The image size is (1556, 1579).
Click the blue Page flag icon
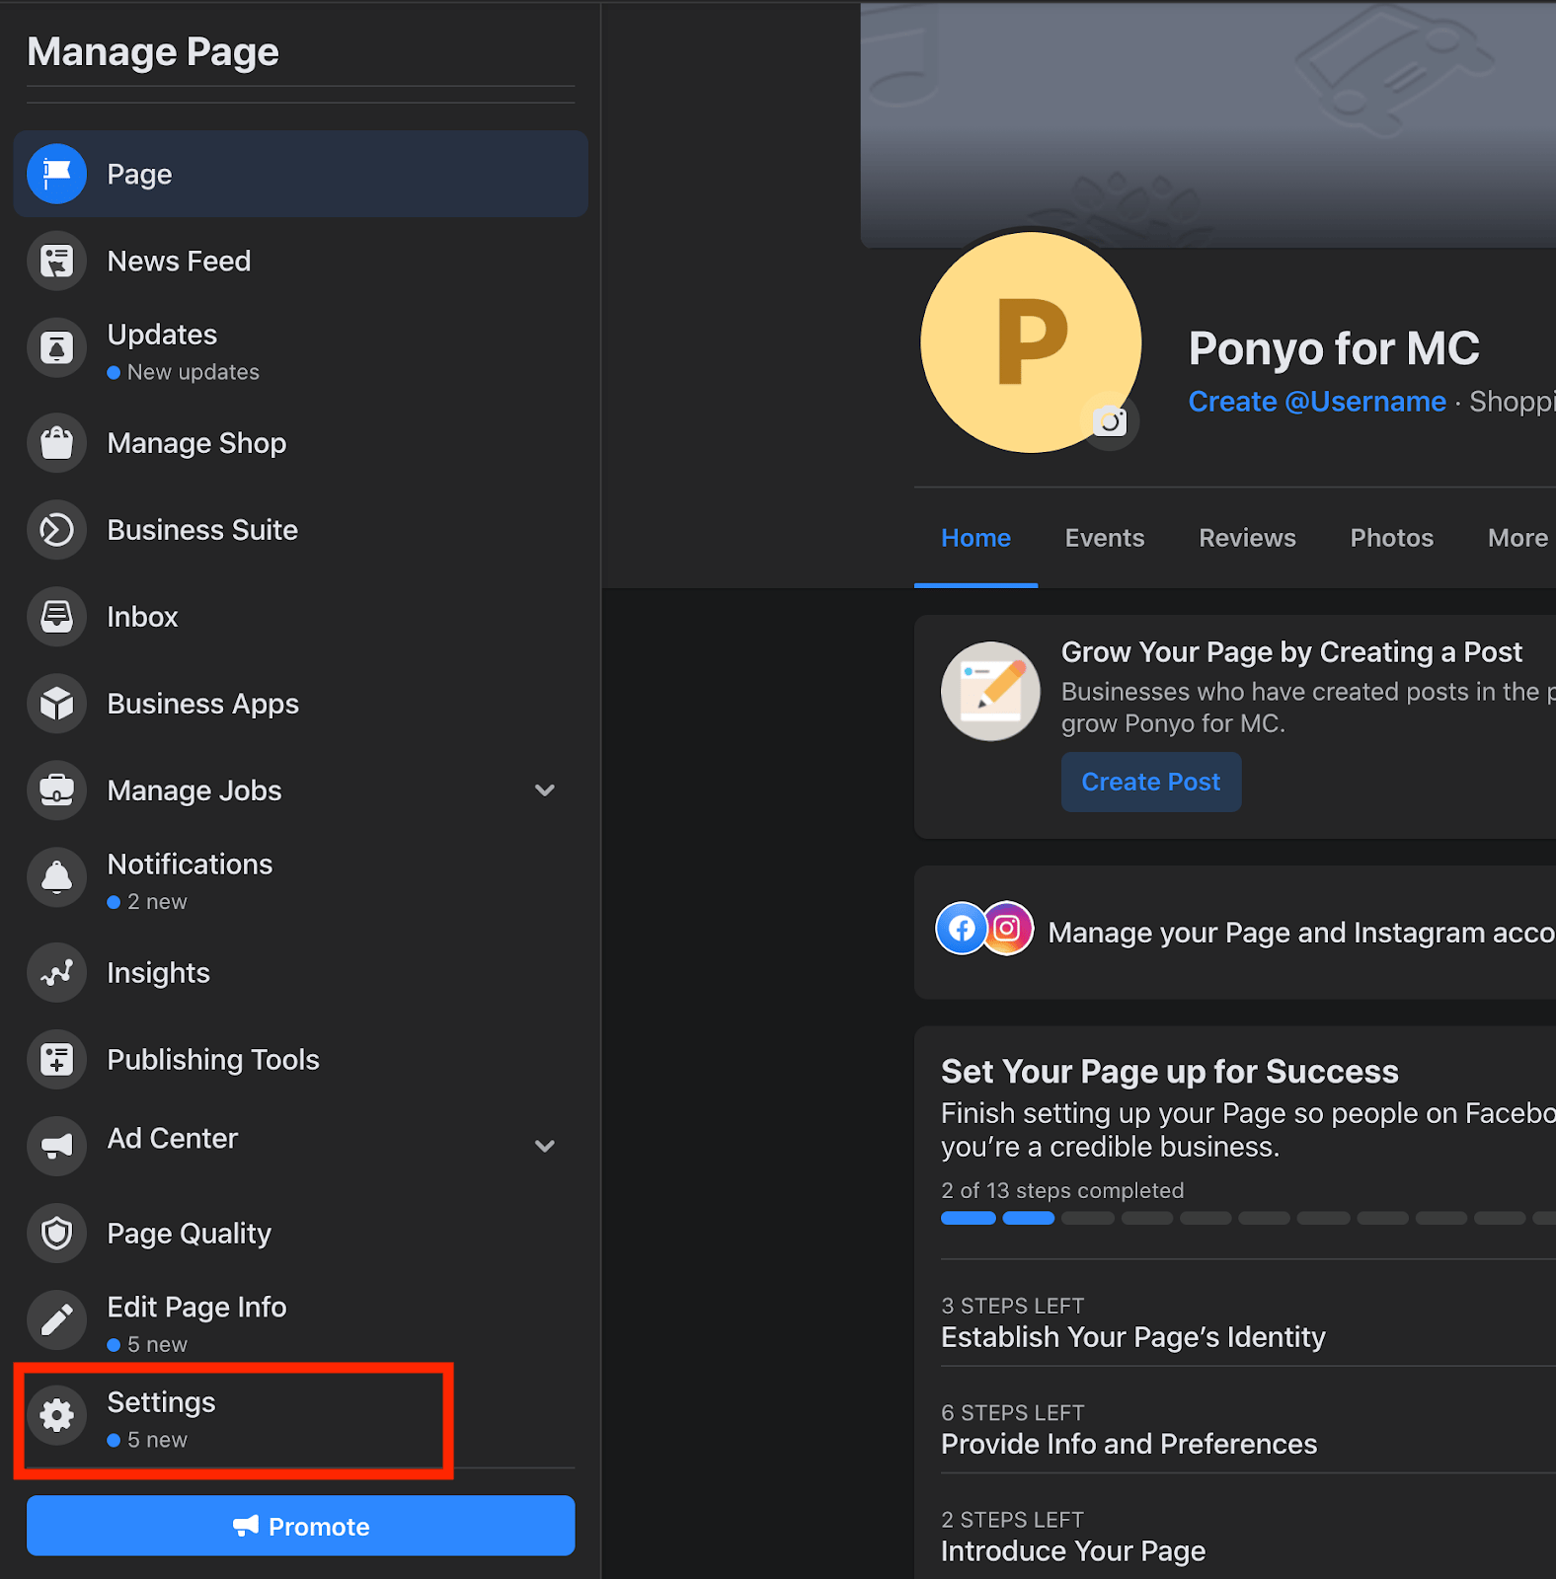[56, 174]
